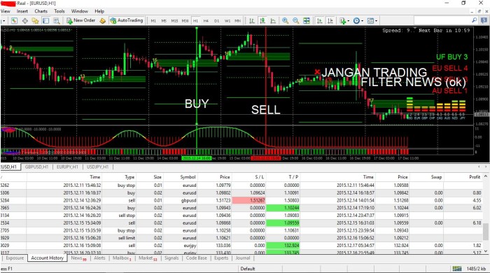Image resolution: width=490 pixels, height=273 pixels.
Task: Select the MN timeframe
Action: [237, 21]
